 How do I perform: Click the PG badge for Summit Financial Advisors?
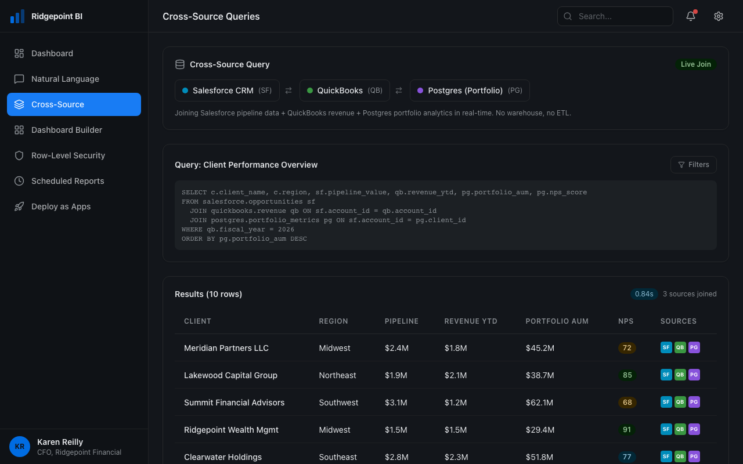(x=694, y=402)
